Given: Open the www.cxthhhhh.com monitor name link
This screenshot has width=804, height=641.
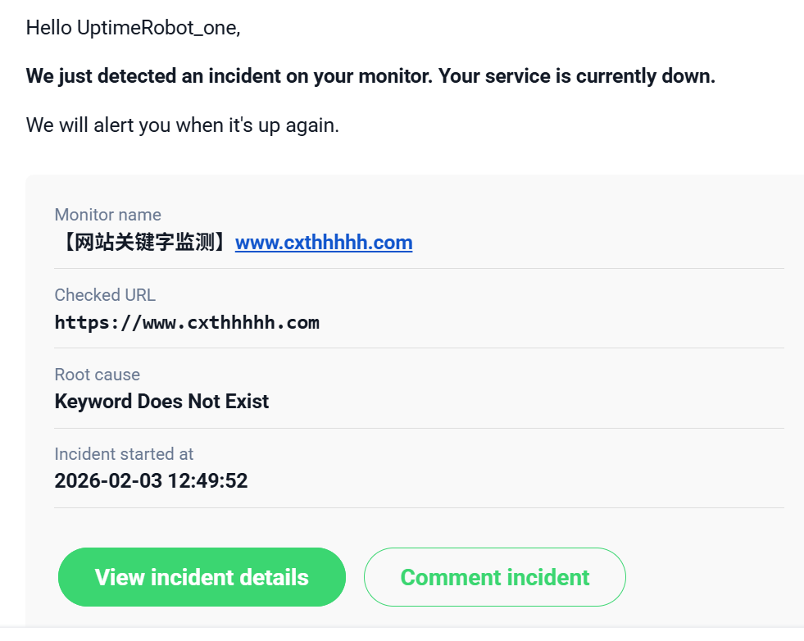Looking at the screenshot, I should coord(323,243).
